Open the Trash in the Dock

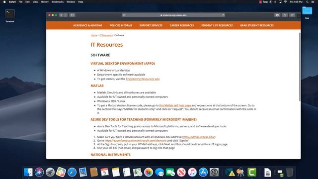(x=290, y=173)
